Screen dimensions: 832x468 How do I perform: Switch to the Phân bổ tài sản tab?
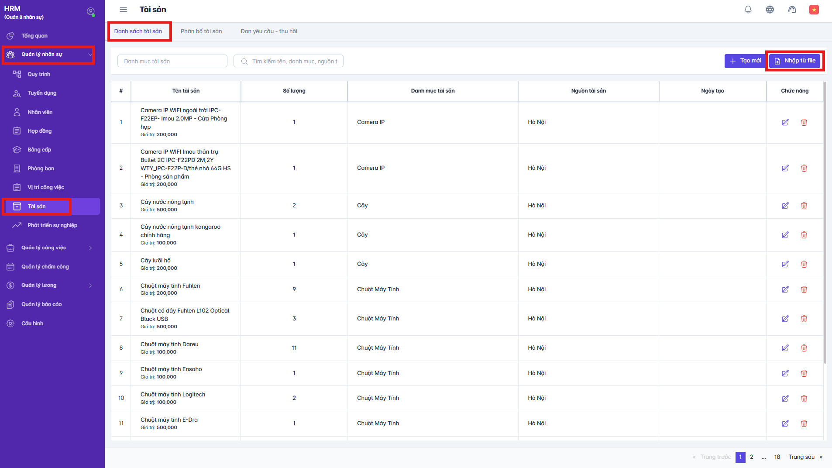[x=201, y=31]
